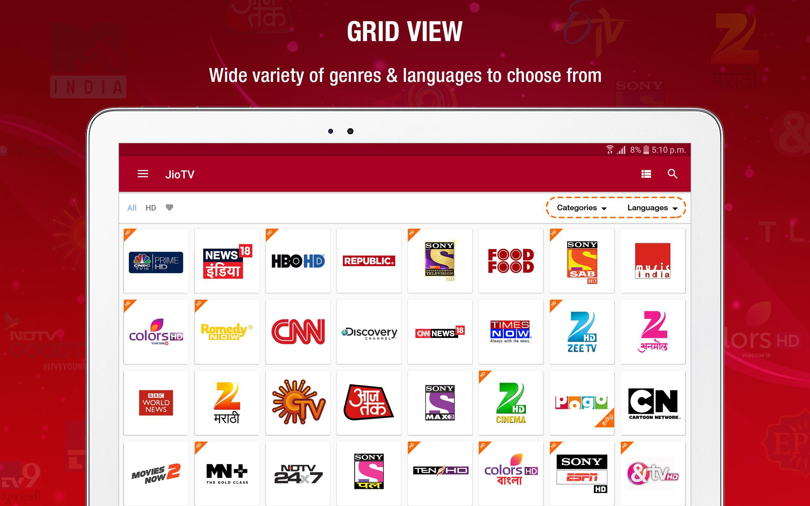Image resolution: width=810 pixels, height=506 pixels.
Task: Open the Discovery Channel
Action: pyautogui.click(x=369, y=332)
